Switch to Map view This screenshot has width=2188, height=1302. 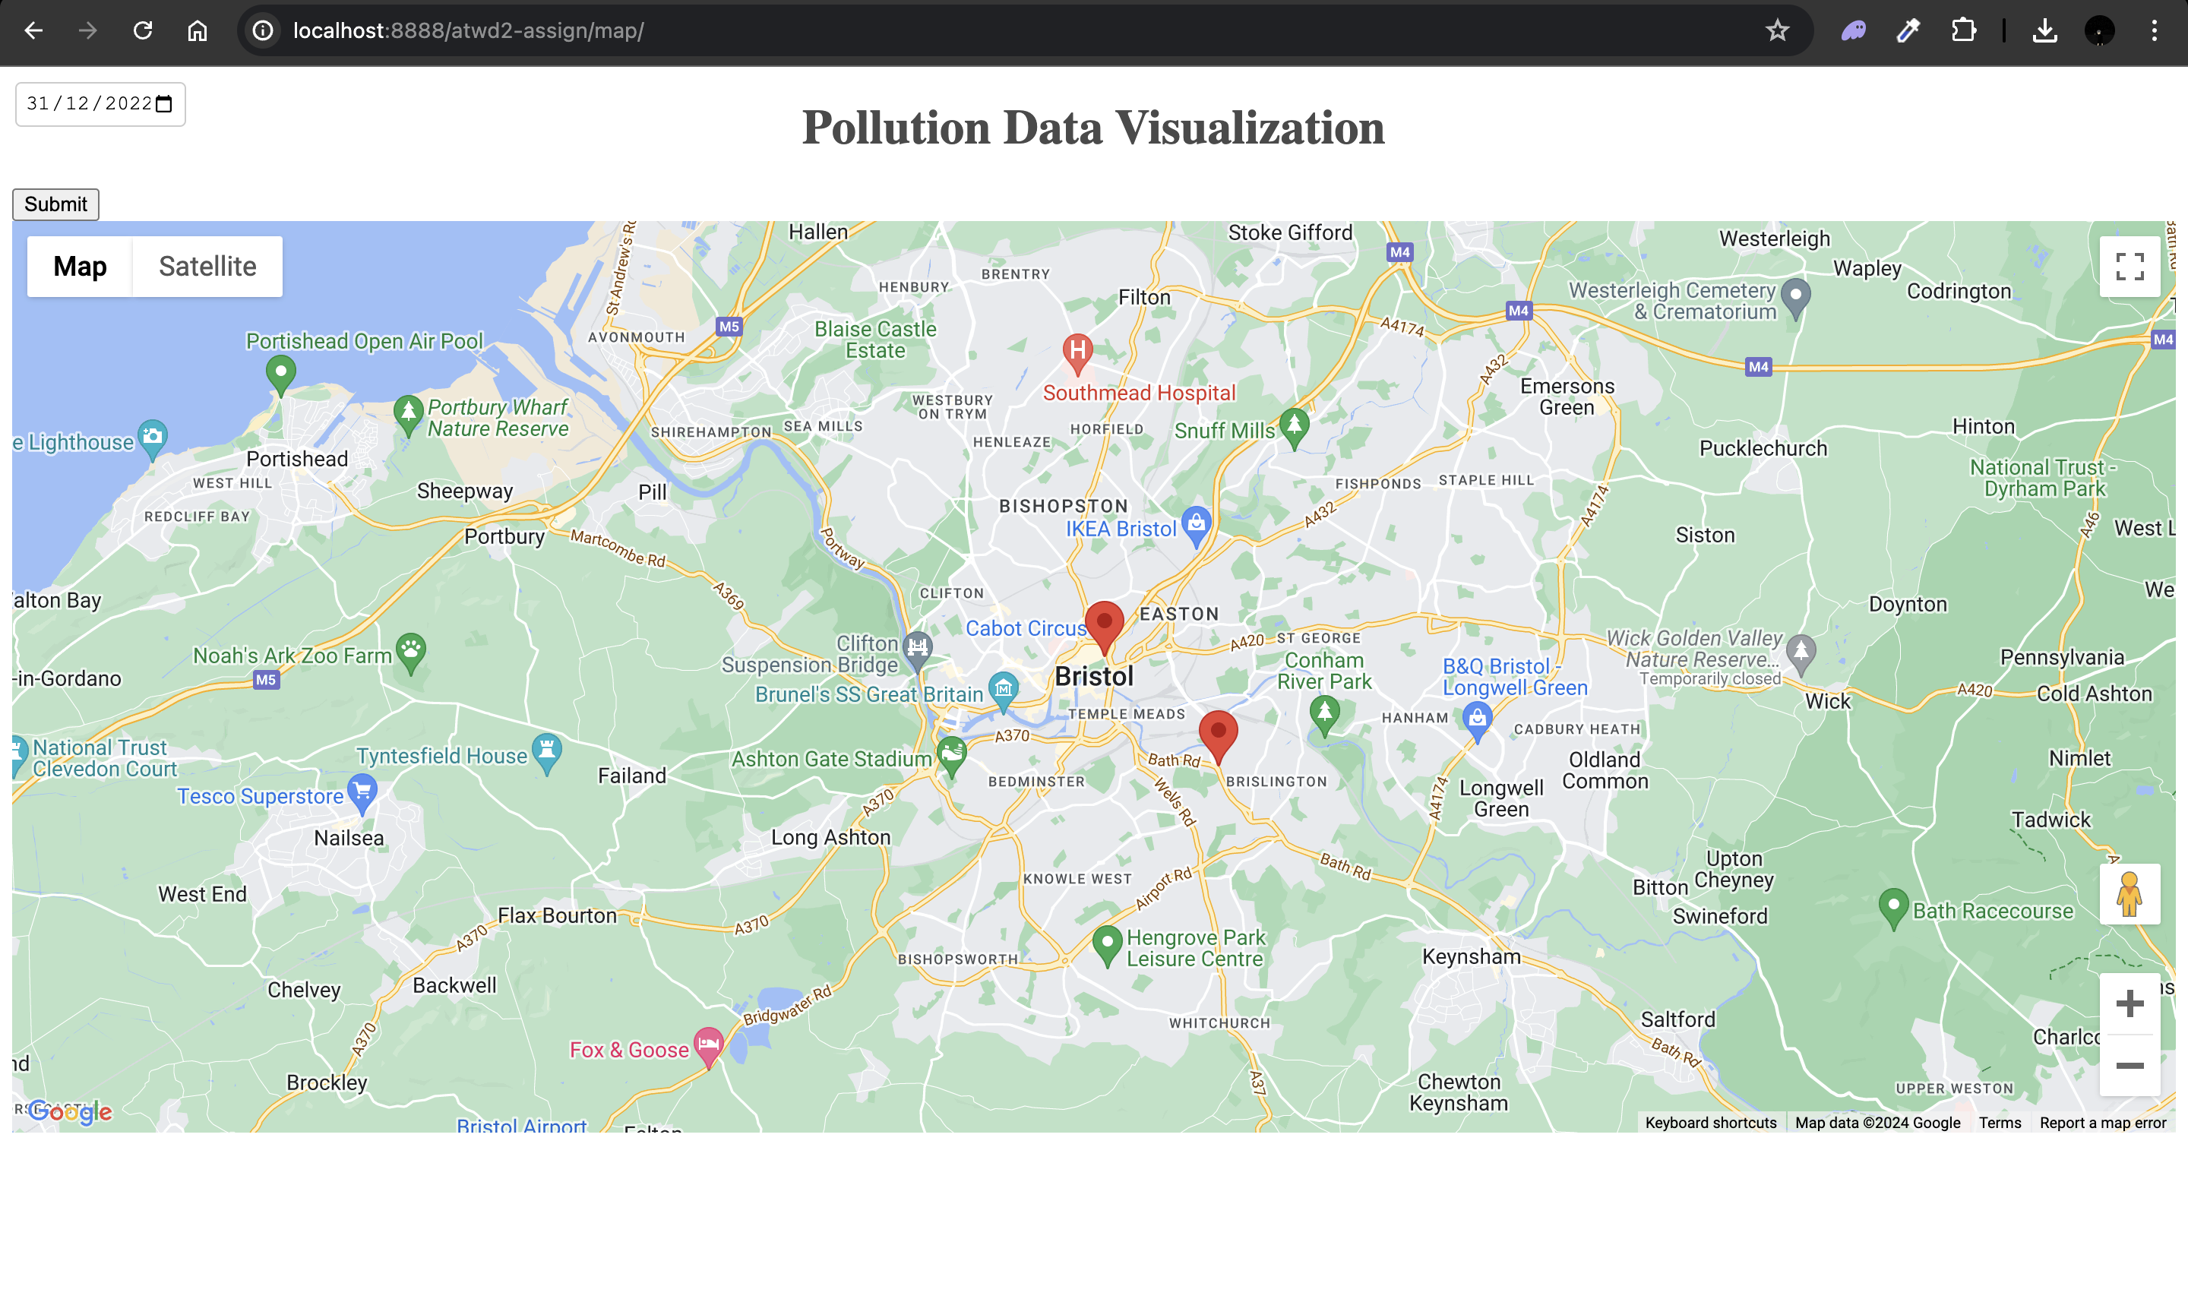[x=80, y=266]
